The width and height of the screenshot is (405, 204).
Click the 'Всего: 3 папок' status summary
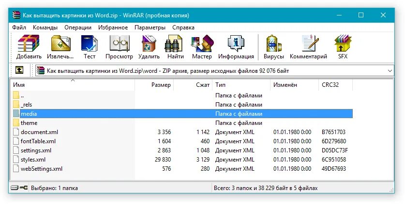point(266,188)
